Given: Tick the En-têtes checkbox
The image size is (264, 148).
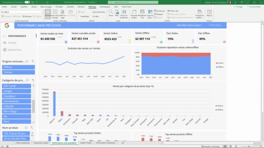Looking at the screenshot, I should click(x=92, y=16).
